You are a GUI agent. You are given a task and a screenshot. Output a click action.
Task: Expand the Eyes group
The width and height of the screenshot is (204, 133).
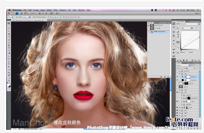coord(180,111)
